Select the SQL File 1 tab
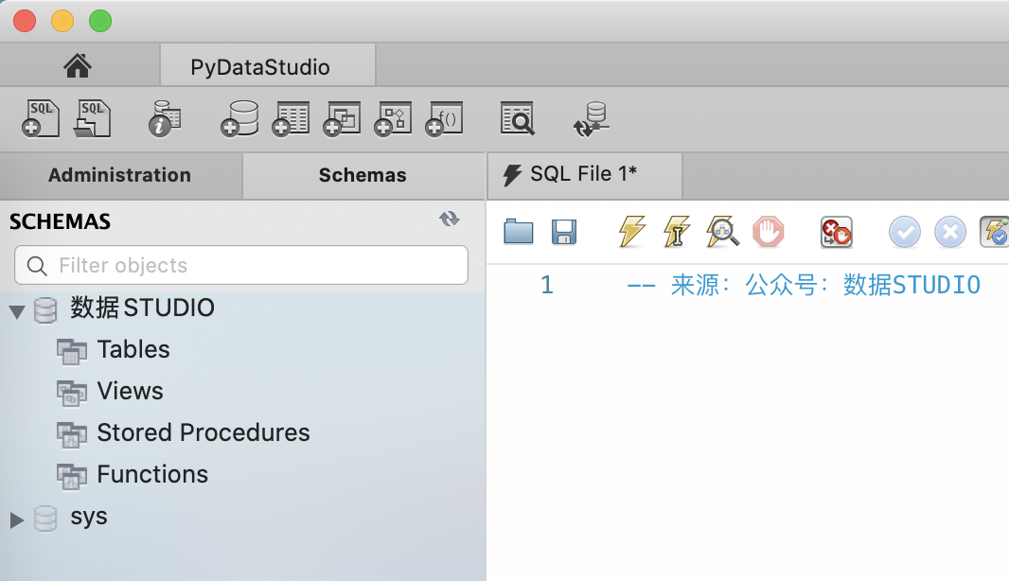 click(583, 174)
